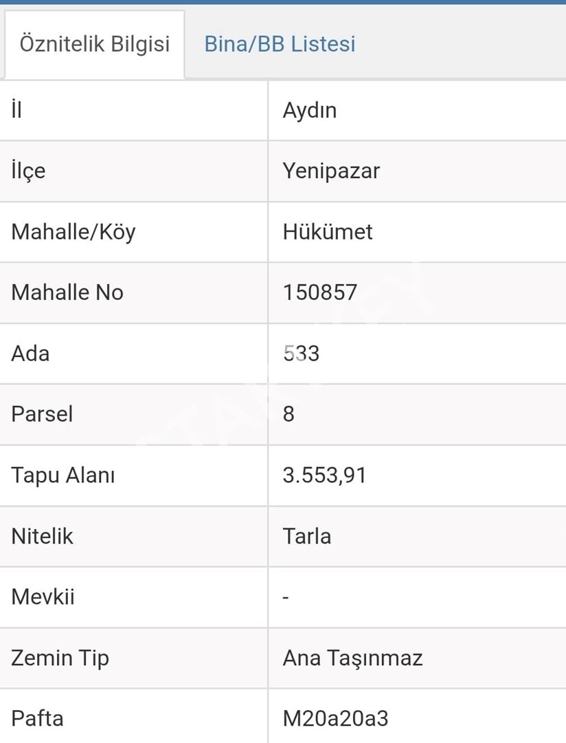Select the Mahalle No value 150857
This screenshot has height=743, width=566.
coord(320,292)
